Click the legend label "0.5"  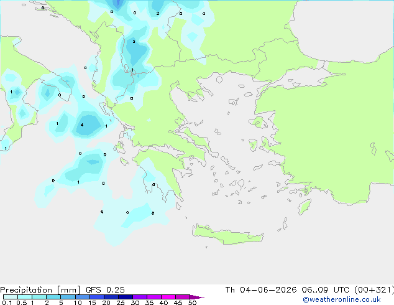point(22,303)
